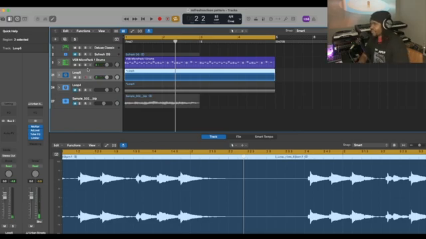Click the Duplicate Track button

coord(65,39)
